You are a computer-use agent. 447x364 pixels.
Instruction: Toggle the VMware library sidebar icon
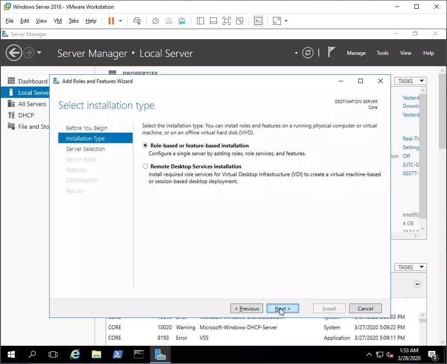[x=200, y=21]
